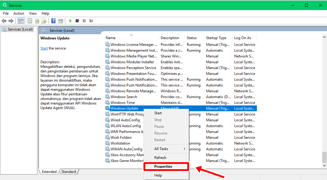Open the Action menu
The height and width of the screenshot is (180, 327).
pos(19,13)
